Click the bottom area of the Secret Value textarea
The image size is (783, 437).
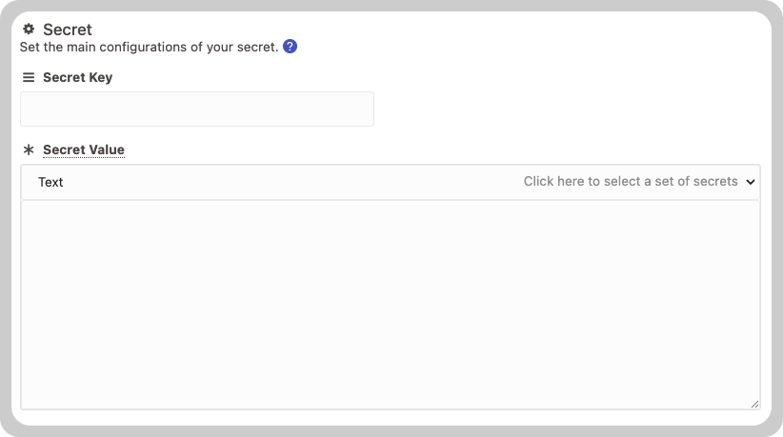coord(390,389)
